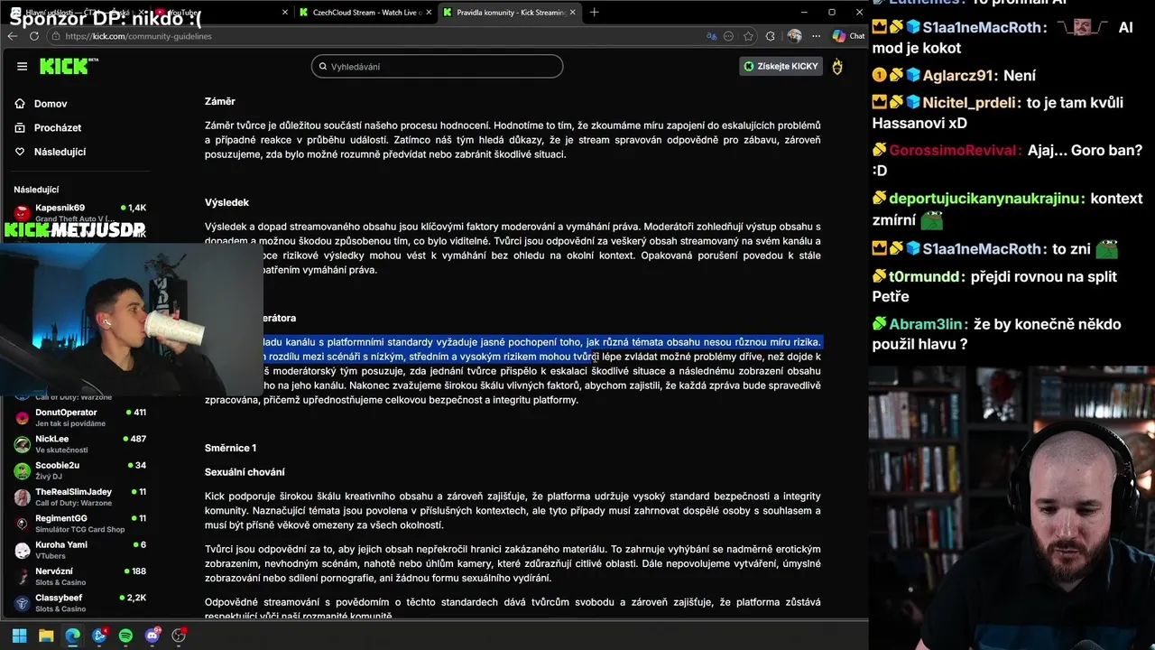Click the Následující list header label

(x=36, y=190)
